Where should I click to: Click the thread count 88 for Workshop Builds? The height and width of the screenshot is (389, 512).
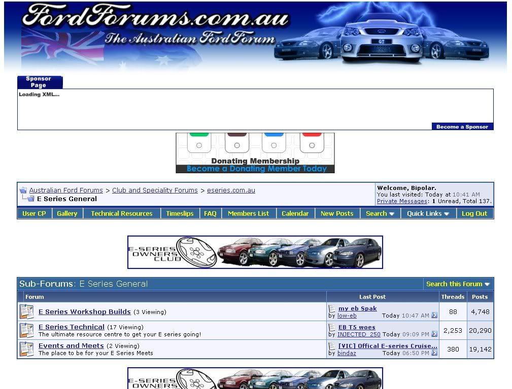[453, 312]
